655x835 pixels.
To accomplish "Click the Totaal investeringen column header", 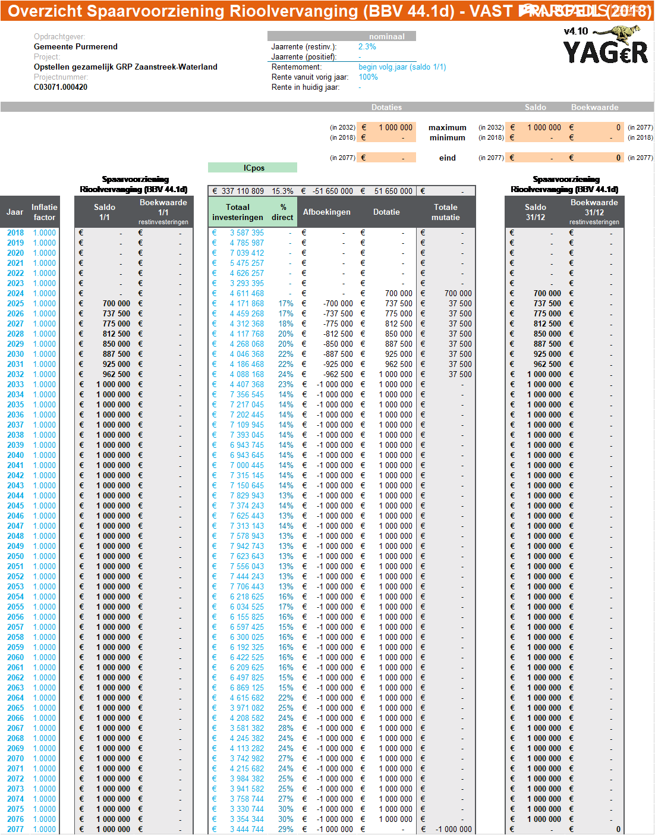I will tap(238, 212).
